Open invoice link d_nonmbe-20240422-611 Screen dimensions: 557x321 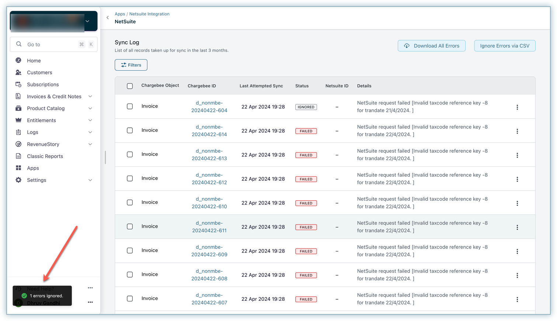pos(209,227)
